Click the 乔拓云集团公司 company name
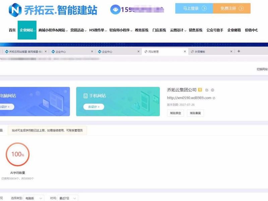This screenshot has width=268, height=201. 182,90
